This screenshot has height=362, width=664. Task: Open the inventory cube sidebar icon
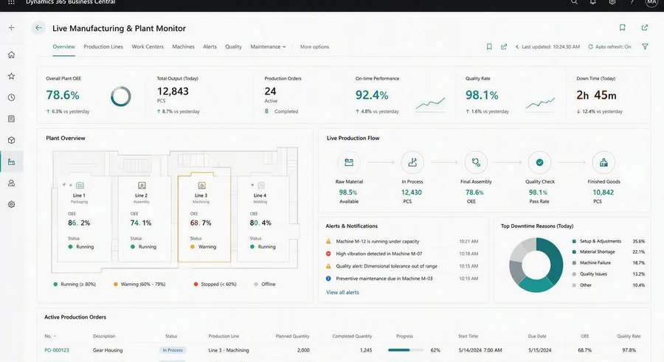click(11, 140)
